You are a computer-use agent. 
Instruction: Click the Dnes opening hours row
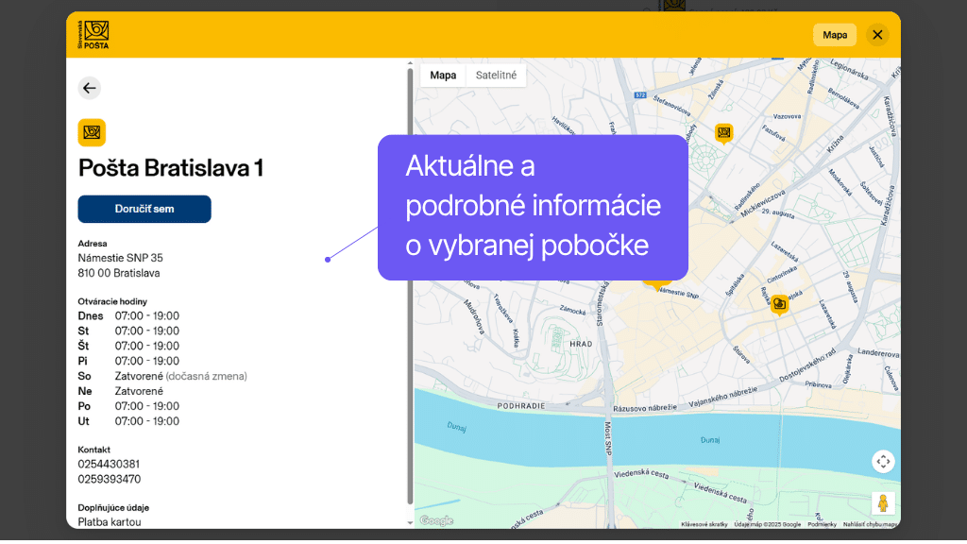[x=128, y=315]
